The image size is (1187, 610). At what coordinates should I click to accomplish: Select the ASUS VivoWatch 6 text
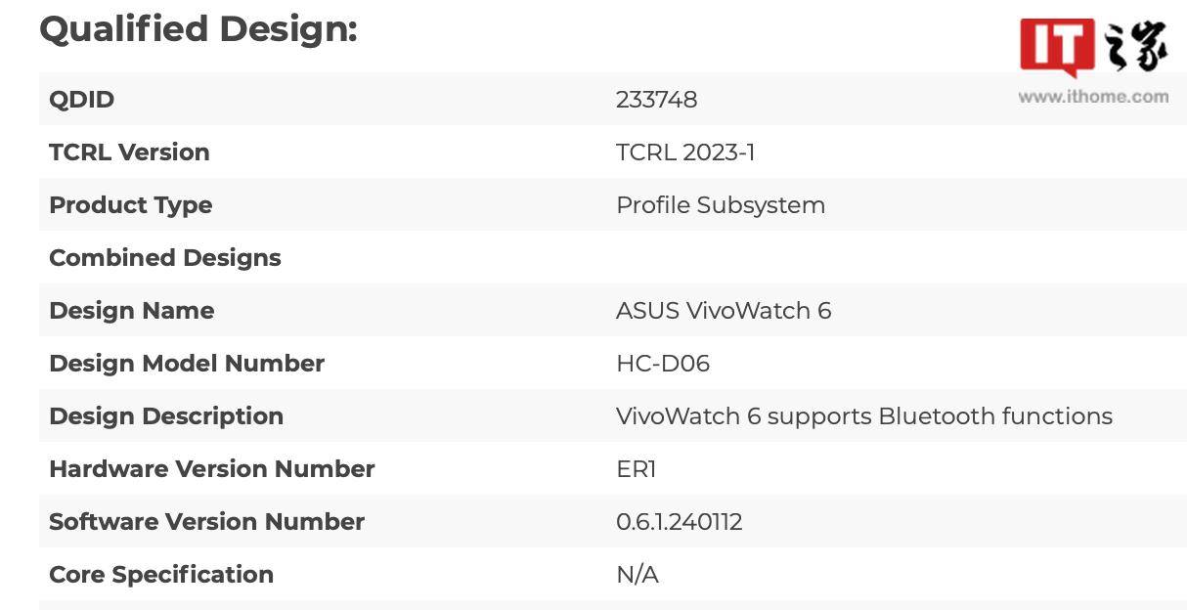[x=724, y=311]
